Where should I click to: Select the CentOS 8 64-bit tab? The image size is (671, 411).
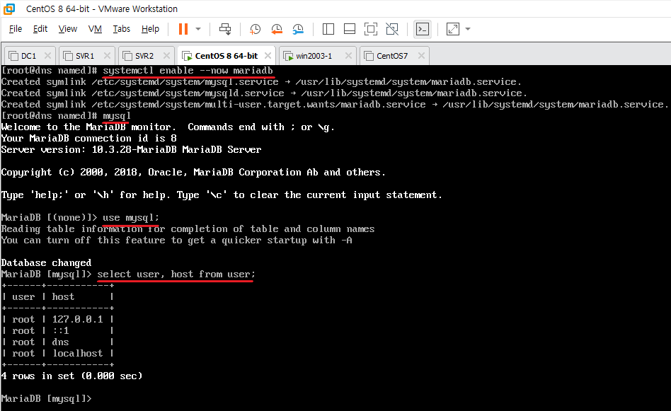click(x=226, y=56)
